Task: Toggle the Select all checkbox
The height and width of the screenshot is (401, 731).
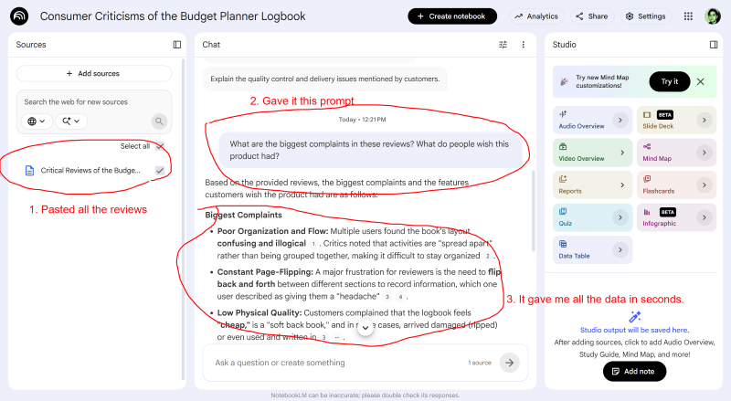Action: click(160, 146)
